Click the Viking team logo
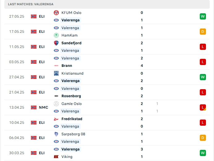The width and height of the screenshot is (214, 161). tap(56, 157)
